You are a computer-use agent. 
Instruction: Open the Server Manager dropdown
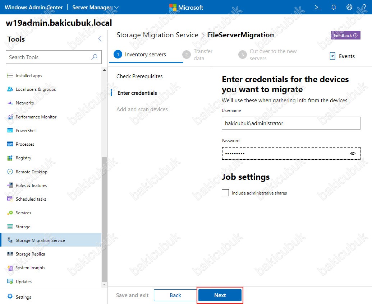95,7
